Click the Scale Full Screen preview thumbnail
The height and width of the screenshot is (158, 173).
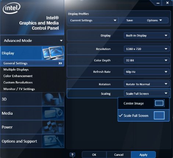(159, 115)
